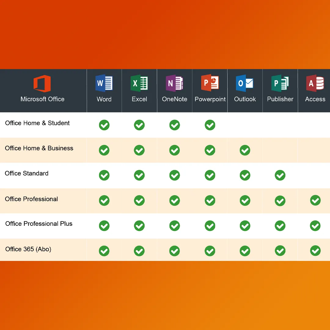Click the 'Word' column header label
The height and width of the screenshot is (330, 330).
pos(104,99)
